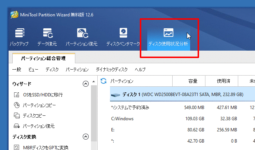Open ディスク使用状況分析 analyzer
The width and height of the screenshot is (255, 150).
tap(169, 38)
